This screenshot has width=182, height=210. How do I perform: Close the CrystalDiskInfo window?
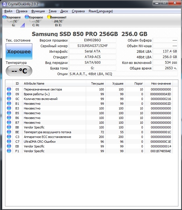(175, 3)
